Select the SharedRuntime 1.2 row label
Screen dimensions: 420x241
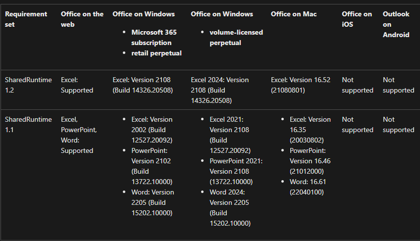28,85
